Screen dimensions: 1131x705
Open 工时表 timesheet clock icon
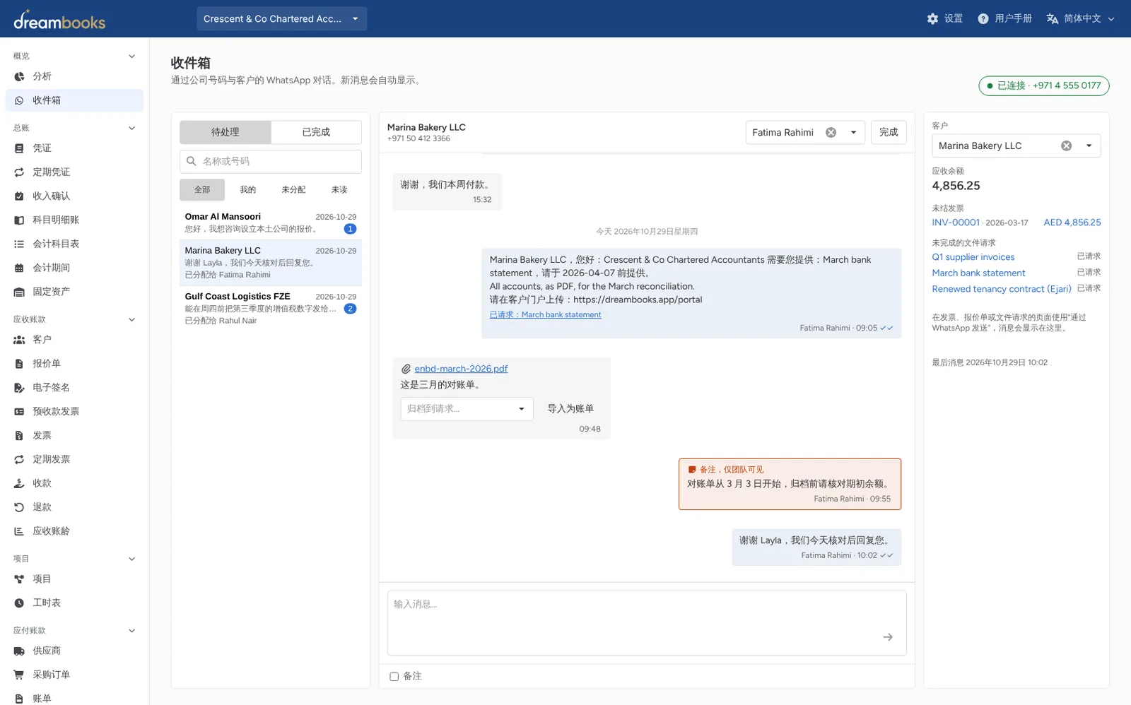pyautogui.click(x=19, y=603)
